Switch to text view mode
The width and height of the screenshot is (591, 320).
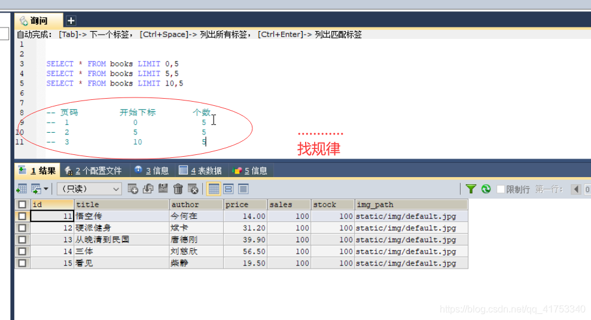[243, 189]
